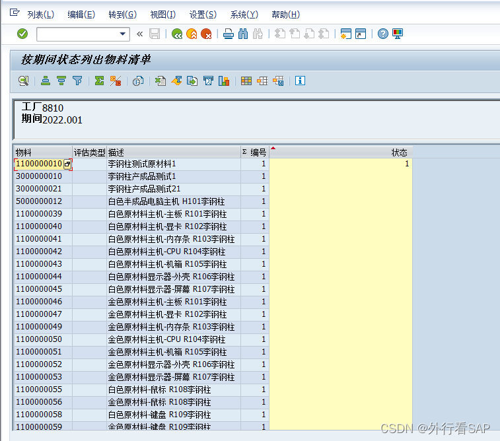Open the 编辑(E) menu
Viewport: 500px width, 441px height.
point(81,15)
